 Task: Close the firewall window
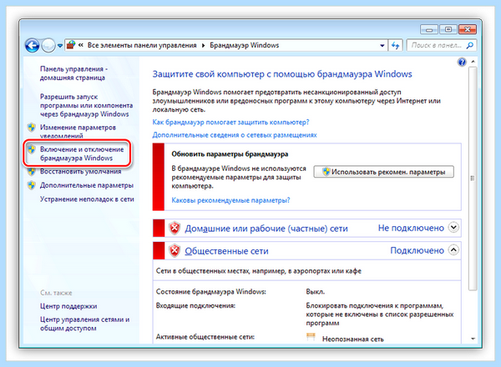click(x=468, y=30)
